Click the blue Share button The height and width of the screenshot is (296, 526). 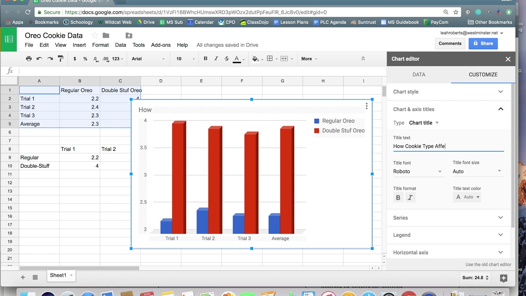pos(483,44)
